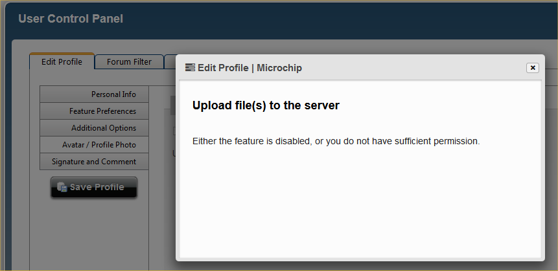Click the blank white area of the dialog
This screenshot has width=558, height=271.
360,207
